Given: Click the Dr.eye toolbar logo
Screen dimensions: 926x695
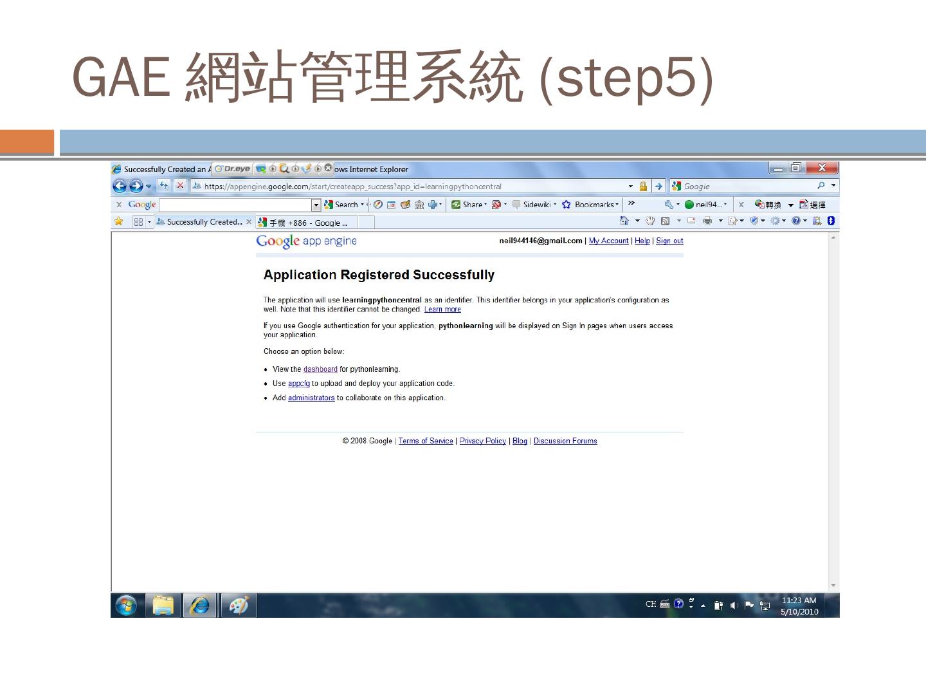Looking at the screenshot, I should [232, 169].
